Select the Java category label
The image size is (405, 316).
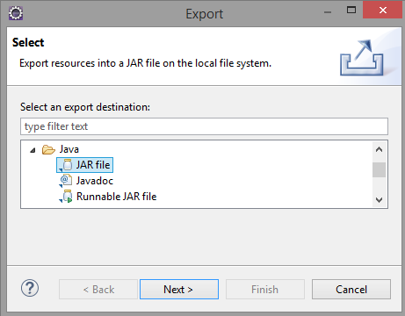(x=69, y=149)
